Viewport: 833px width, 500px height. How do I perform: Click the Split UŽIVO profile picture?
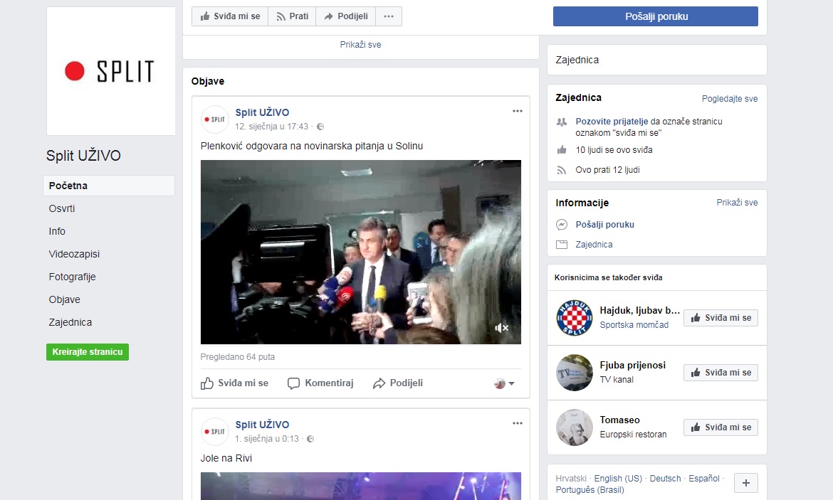[110, 71]
